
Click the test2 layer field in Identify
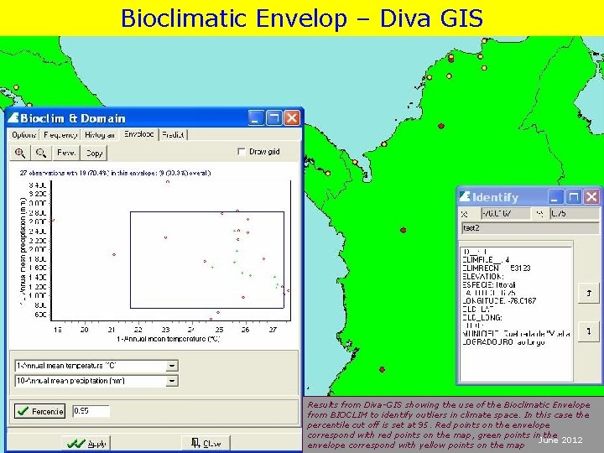(530, 228)
